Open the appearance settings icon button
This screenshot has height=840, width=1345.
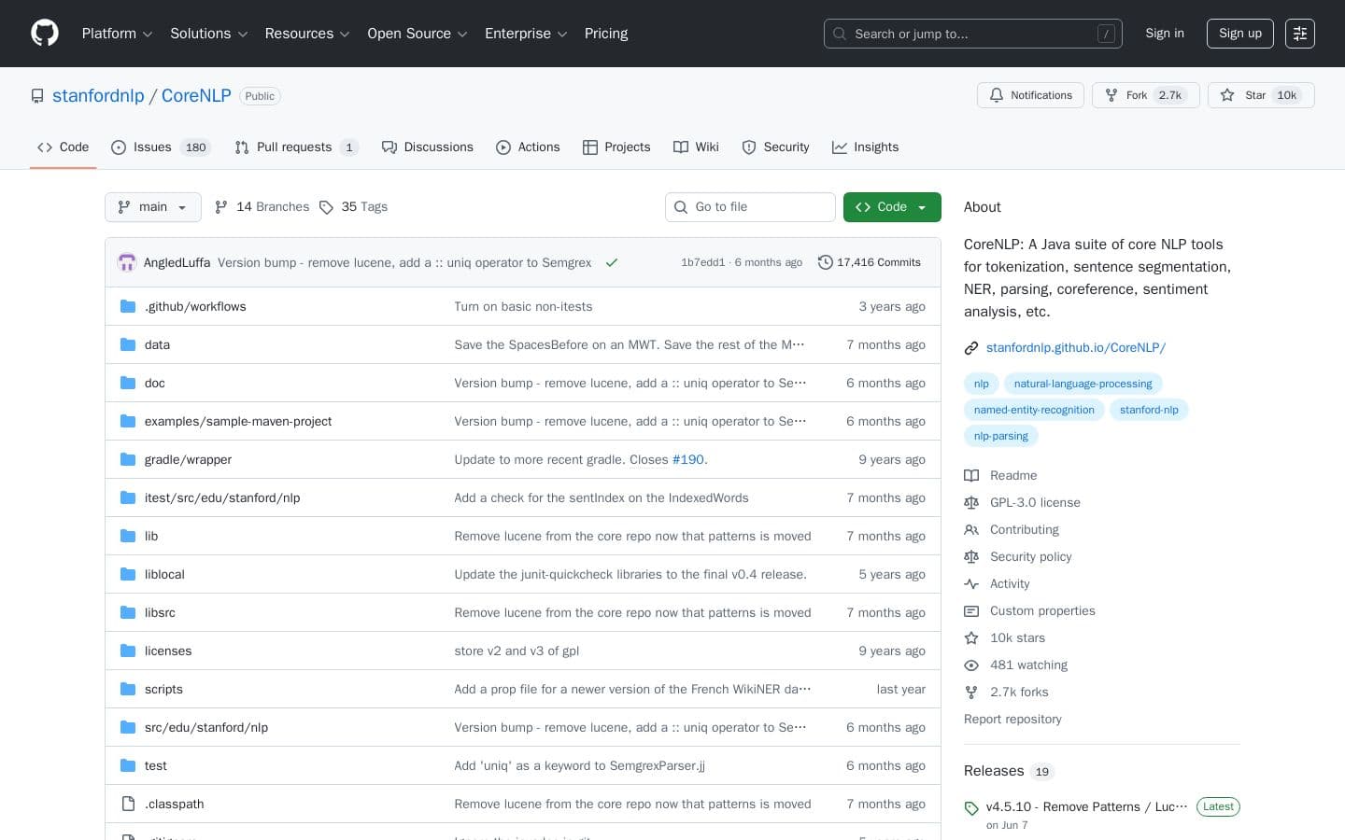tap(1299, 34)
